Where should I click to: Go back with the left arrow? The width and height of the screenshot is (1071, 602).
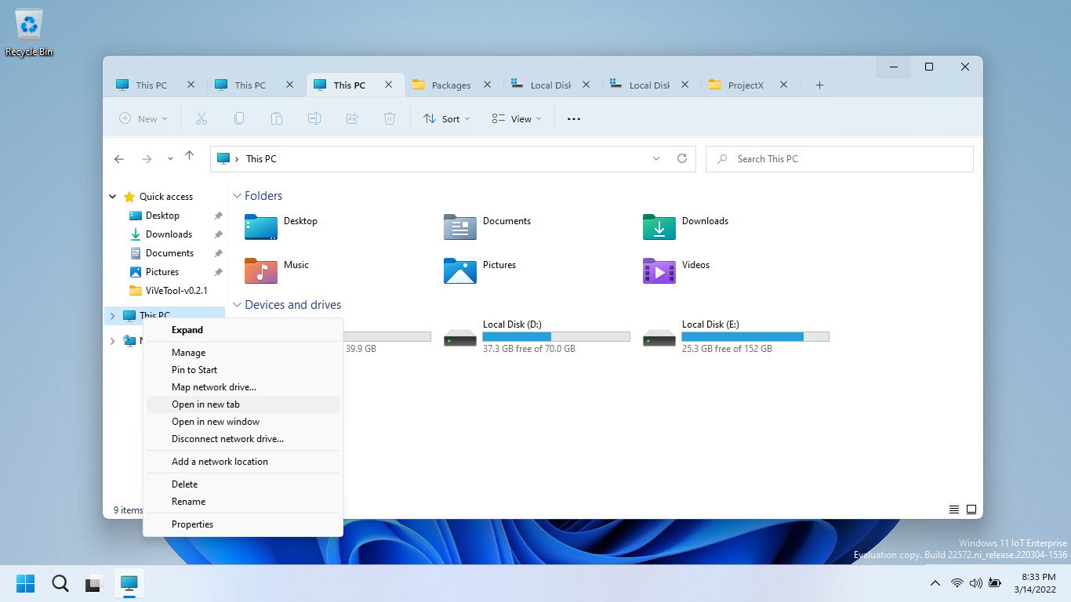(119, 158)
